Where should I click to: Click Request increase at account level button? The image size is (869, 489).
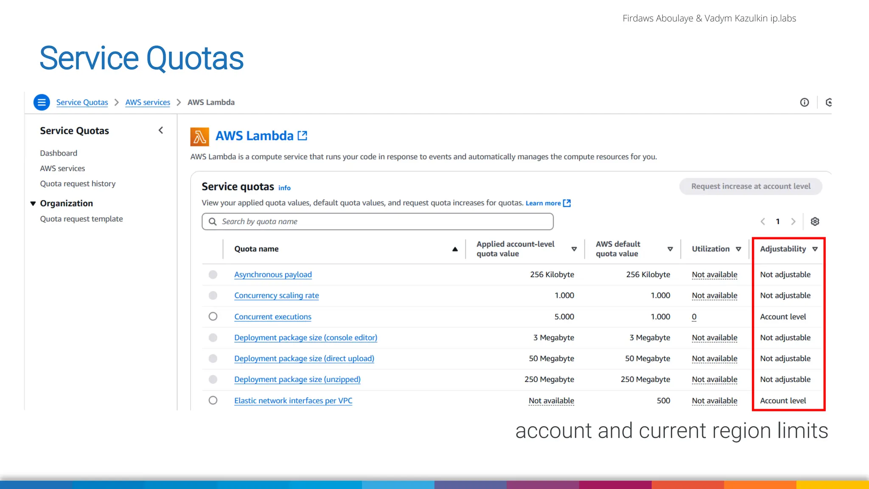click(750, 186)
